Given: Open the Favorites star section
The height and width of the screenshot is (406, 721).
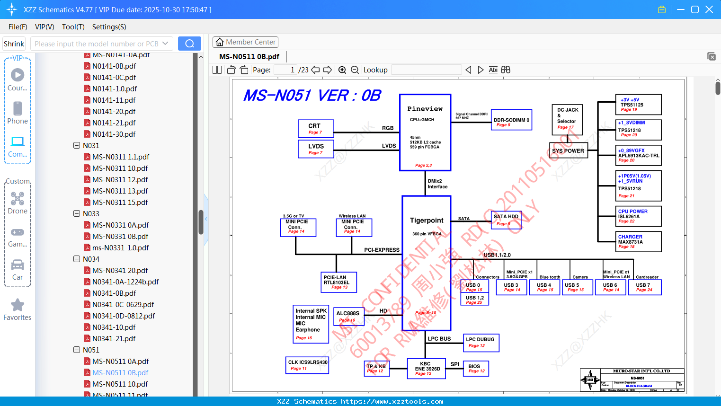Looking at the screenshot, I should click(x=18, y=310).
